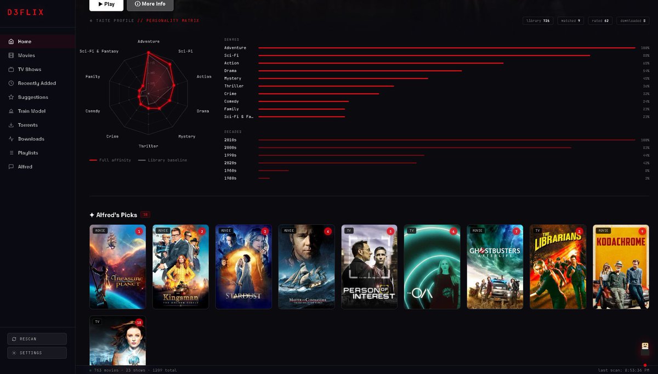The width and height of the screenshot is (658, 374).
Task: Click the 1980s decade label
Action: point(230,178)
